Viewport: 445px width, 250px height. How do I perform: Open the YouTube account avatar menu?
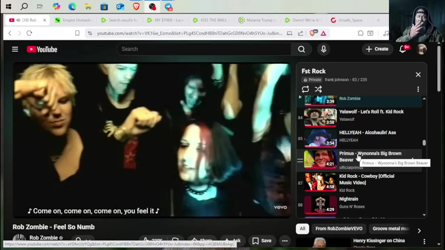[422, 49]
